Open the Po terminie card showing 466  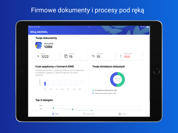(x=130, y=56)
